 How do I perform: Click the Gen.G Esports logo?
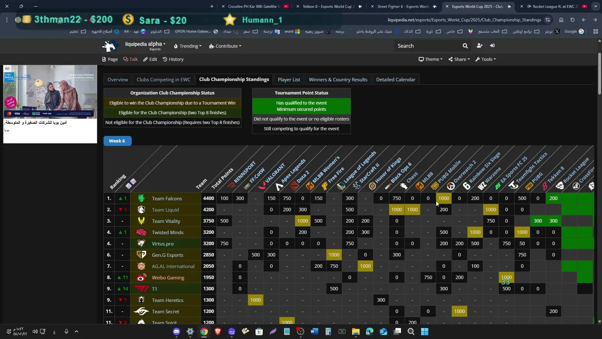tap(141, 255)
